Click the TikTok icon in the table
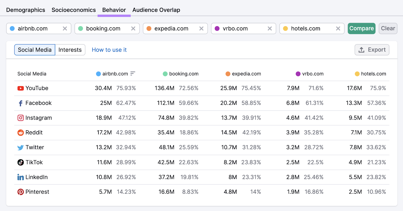Image resolution: width=403 pixels, height=211 pixels. [21, 162]
